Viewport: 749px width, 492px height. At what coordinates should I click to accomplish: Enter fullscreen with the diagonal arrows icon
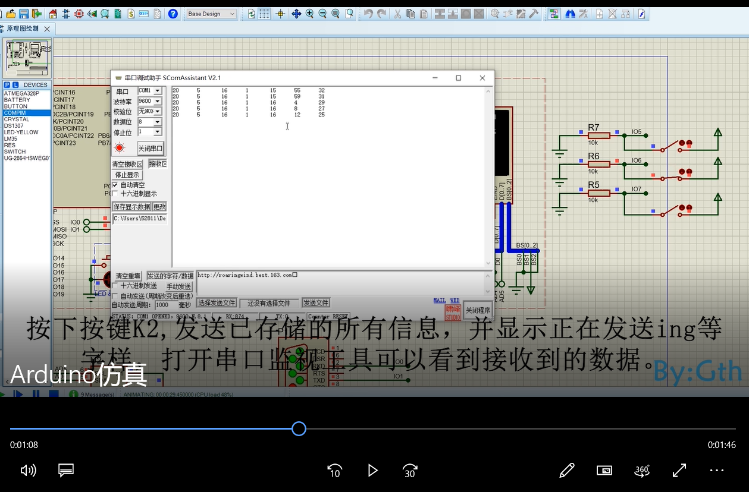[x=679, y=471]
